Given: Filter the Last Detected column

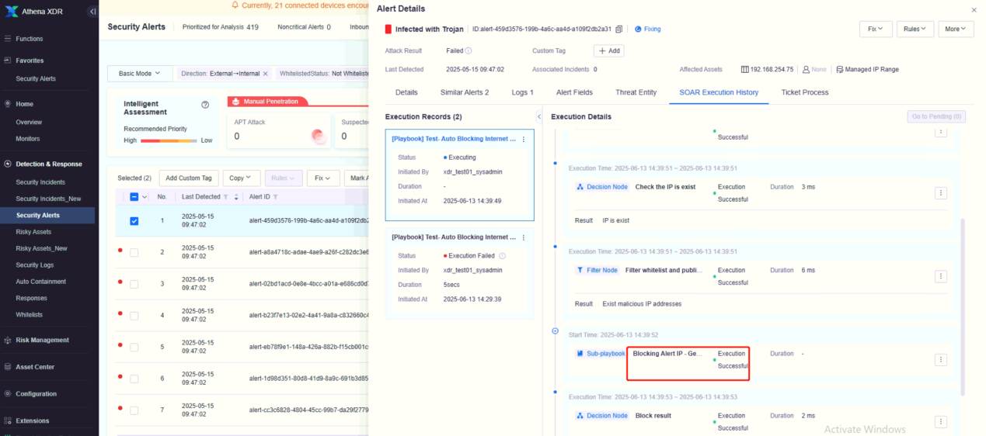Looking at the screenshot, I should [x=226, y=197].
